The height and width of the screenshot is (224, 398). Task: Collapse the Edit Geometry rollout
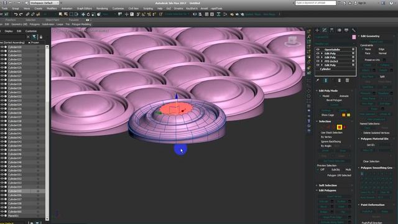370,36
